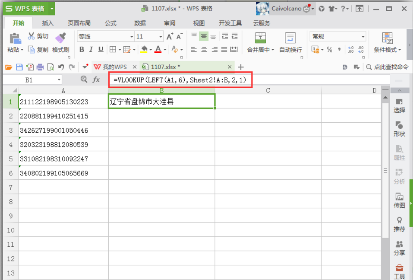Click the print icon
413x280 pixels.
tap(40, 67)
